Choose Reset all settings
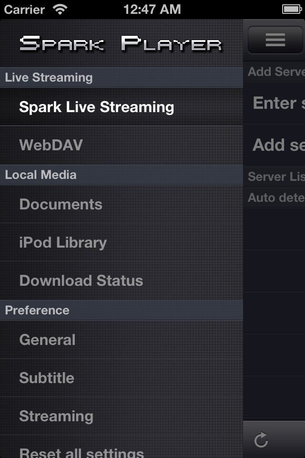This screenshot has height=458, width=305. pyautogui.click(x=122, y=447)
